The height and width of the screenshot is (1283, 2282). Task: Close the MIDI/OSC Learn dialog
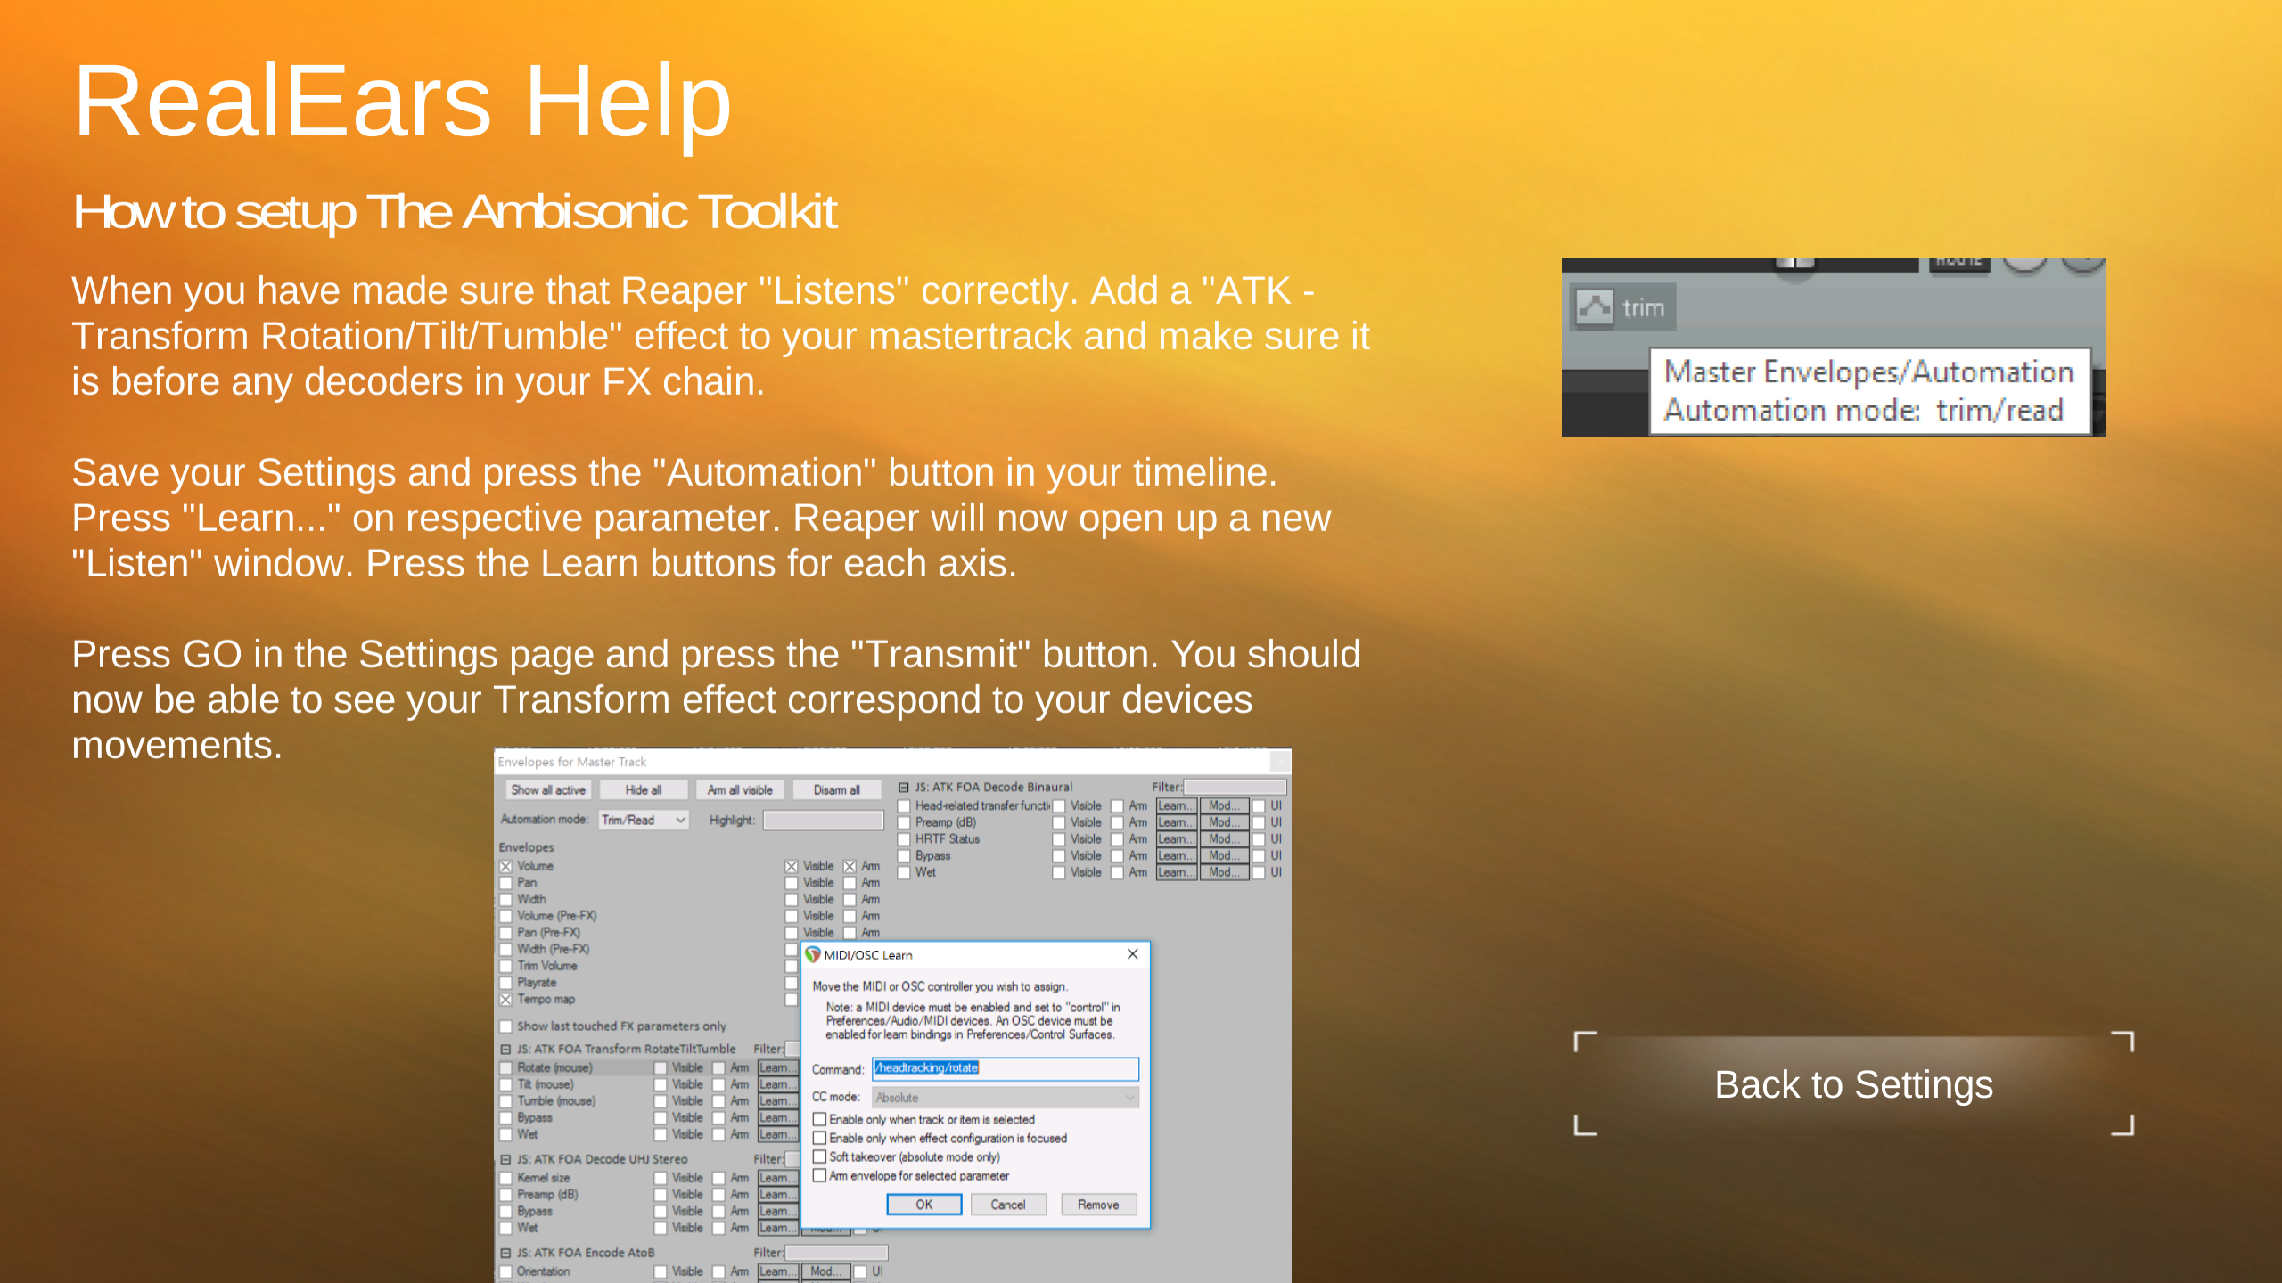[1132, 954]
